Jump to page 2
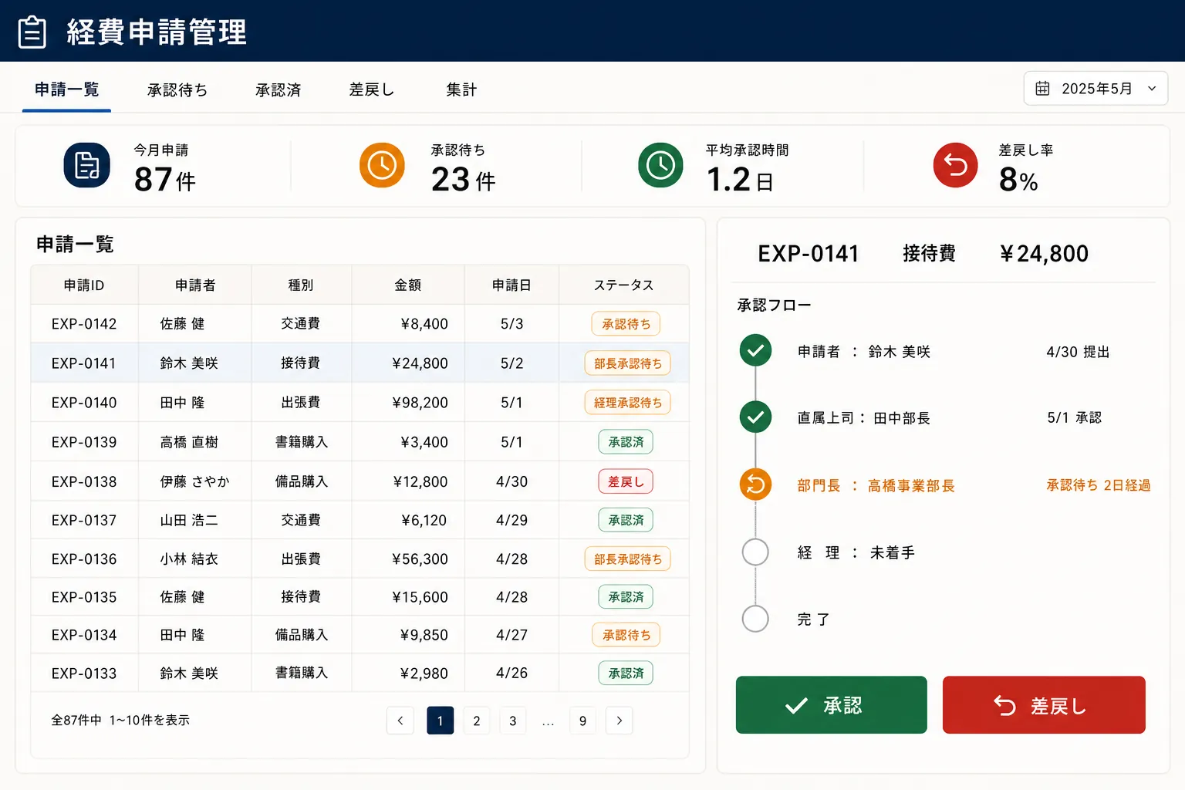The width and height of the screenshot is (1185, 790). pyautogui.click(x=477, y=721)
